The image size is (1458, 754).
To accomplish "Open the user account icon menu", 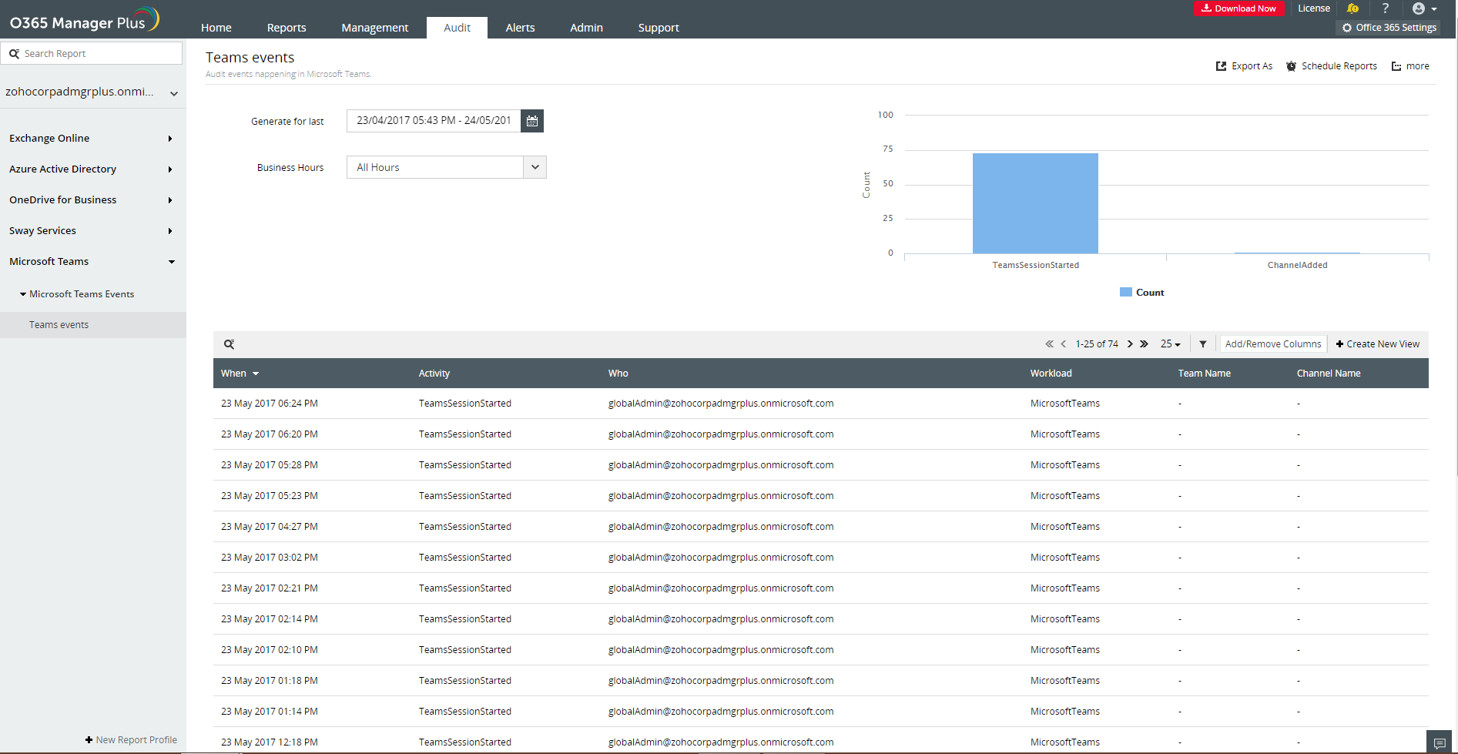I will [1424, 8].
